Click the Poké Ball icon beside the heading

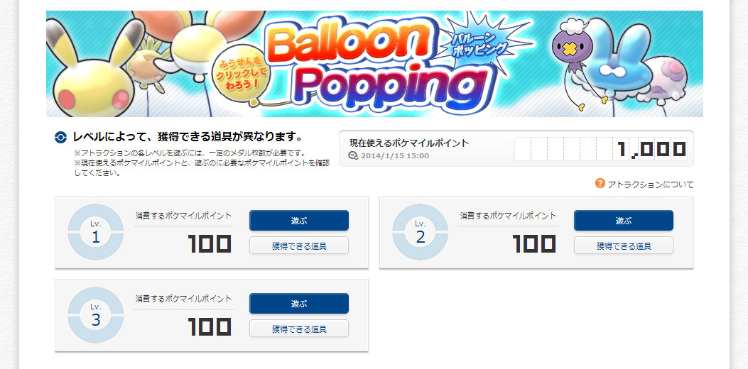[61, 137]
